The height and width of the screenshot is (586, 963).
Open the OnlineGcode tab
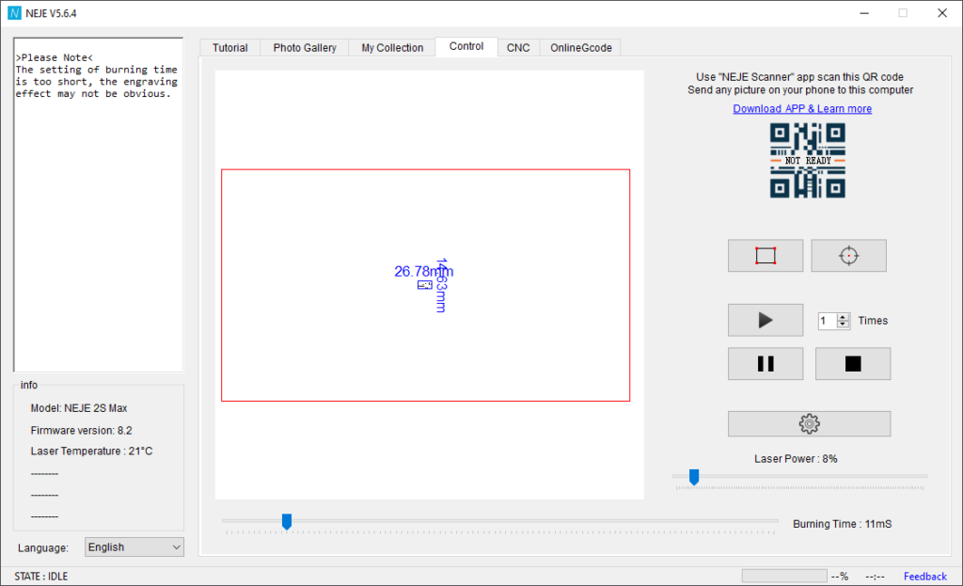tap(581, 48)
